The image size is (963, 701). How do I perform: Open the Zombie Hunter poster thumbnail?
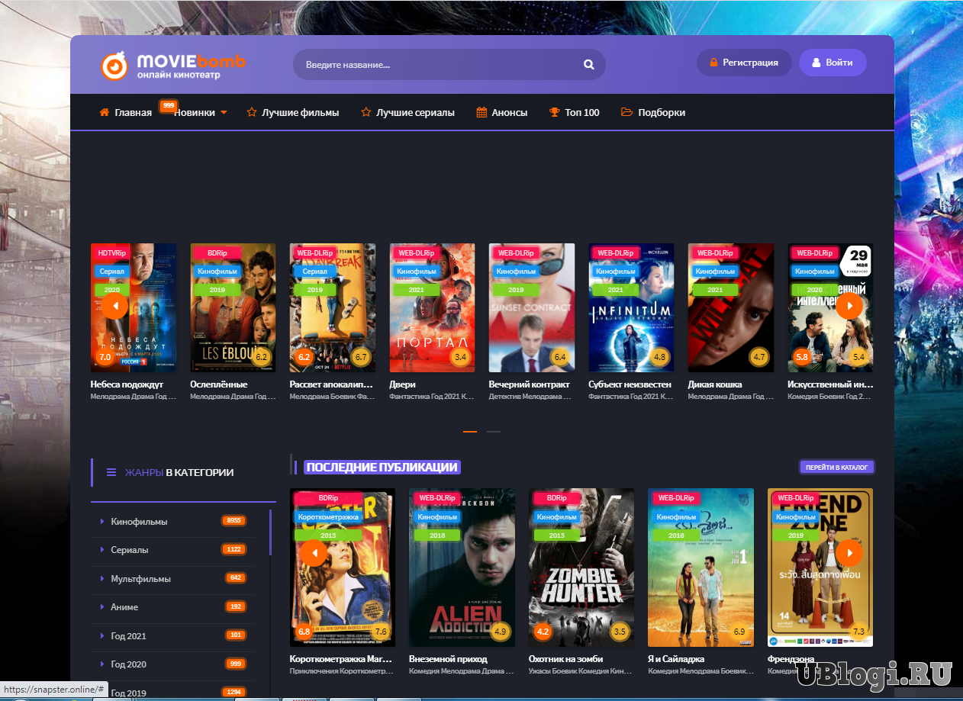pos(581,568)
